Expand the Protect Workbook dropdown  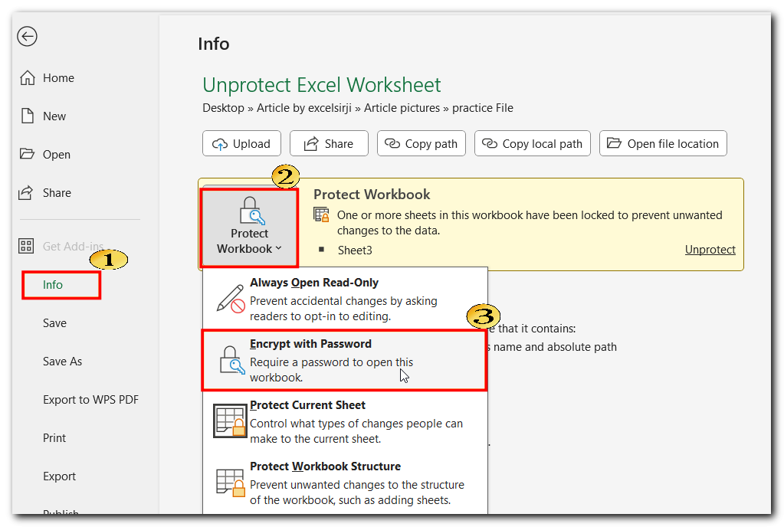249,227
